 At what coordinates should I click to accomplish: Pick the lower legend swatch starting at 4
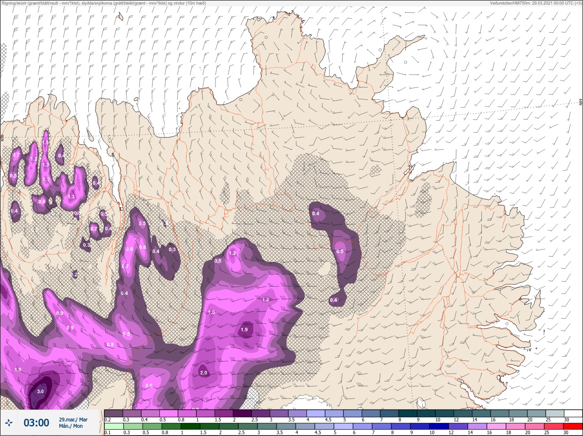click(305, 426)
